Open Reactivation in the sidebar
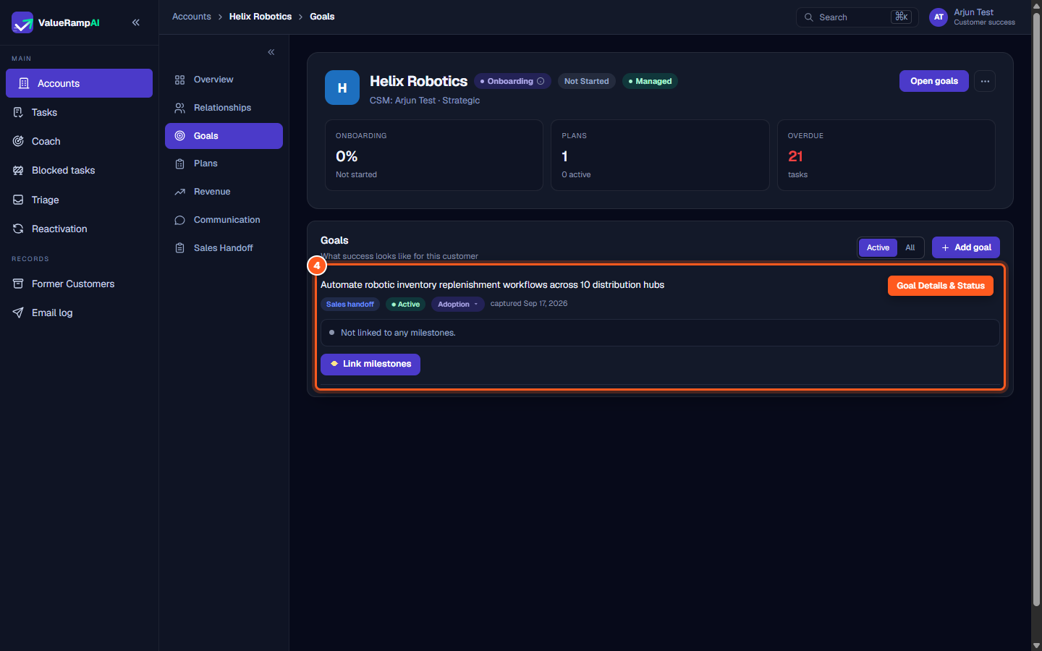The width and height of the screenshot is (1042, 651). [x=79, y=229]
